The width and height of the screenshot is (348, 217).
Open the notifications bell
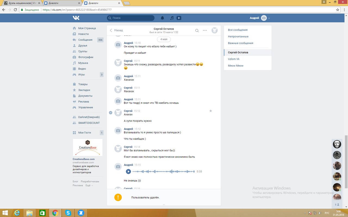point(162,18)
